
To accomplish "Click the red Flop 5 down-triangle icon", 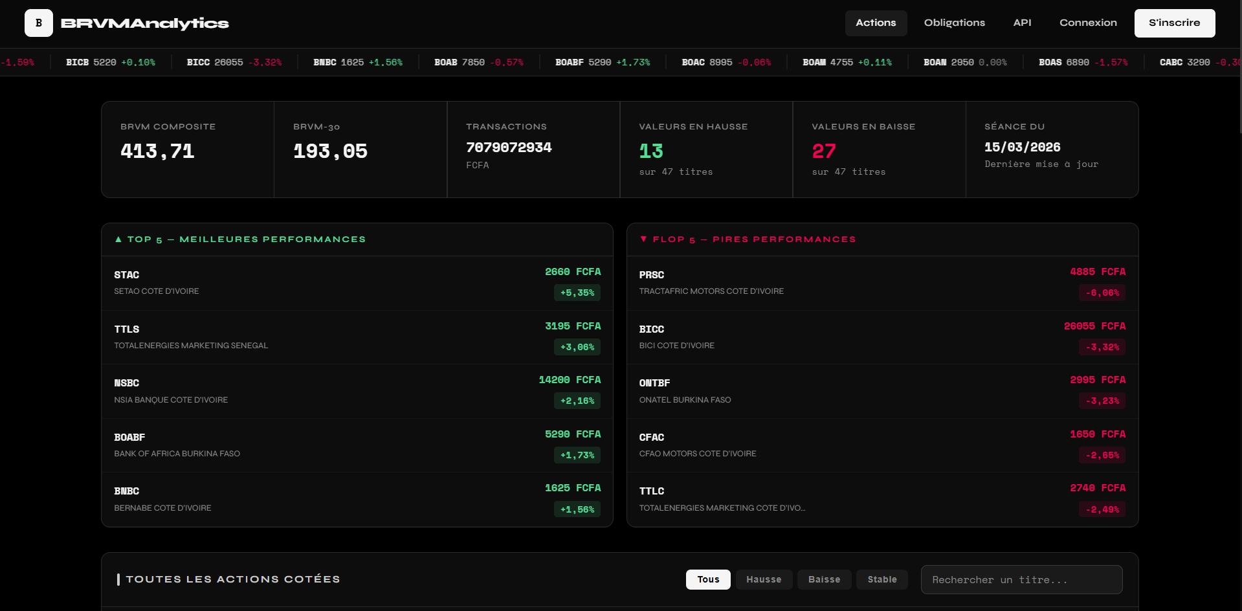I will tap(643, 239).
